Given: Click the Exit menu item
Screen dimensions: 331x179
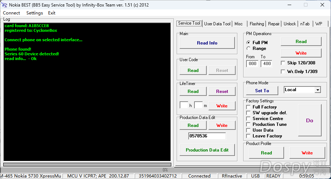Looking at the screenshot, I should (x=52, y=13).
